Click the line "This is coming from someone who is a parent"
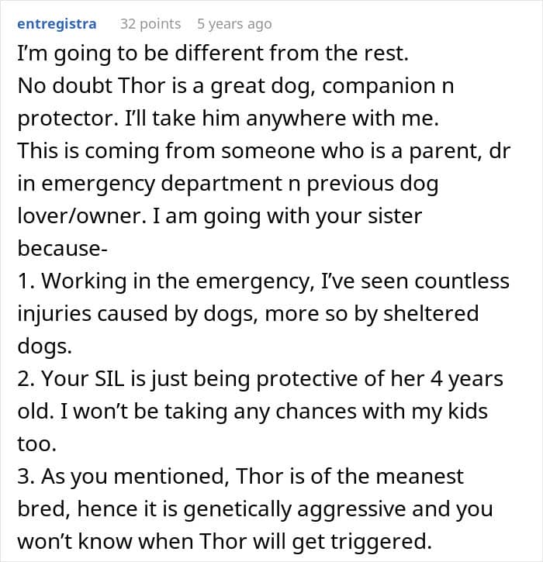 click(x=264, y=151)
